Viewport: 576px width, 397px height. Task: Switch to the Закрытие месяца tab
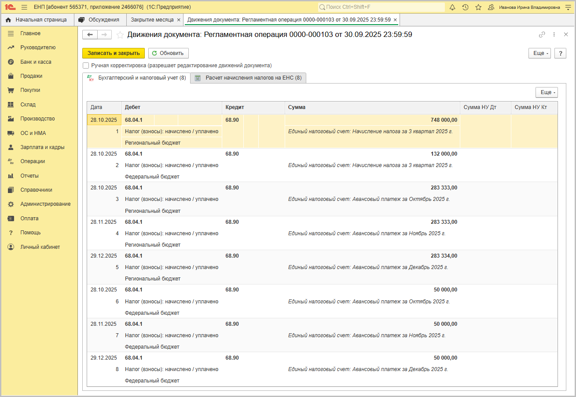[x=152, y=20]
